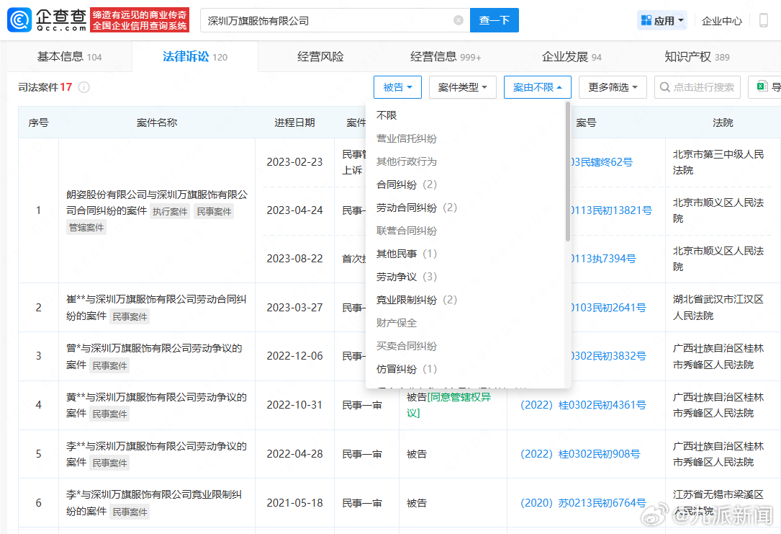The image size is (781, 534).
Task: Select 不限 in cause dropdown
Action: point(387,115)
